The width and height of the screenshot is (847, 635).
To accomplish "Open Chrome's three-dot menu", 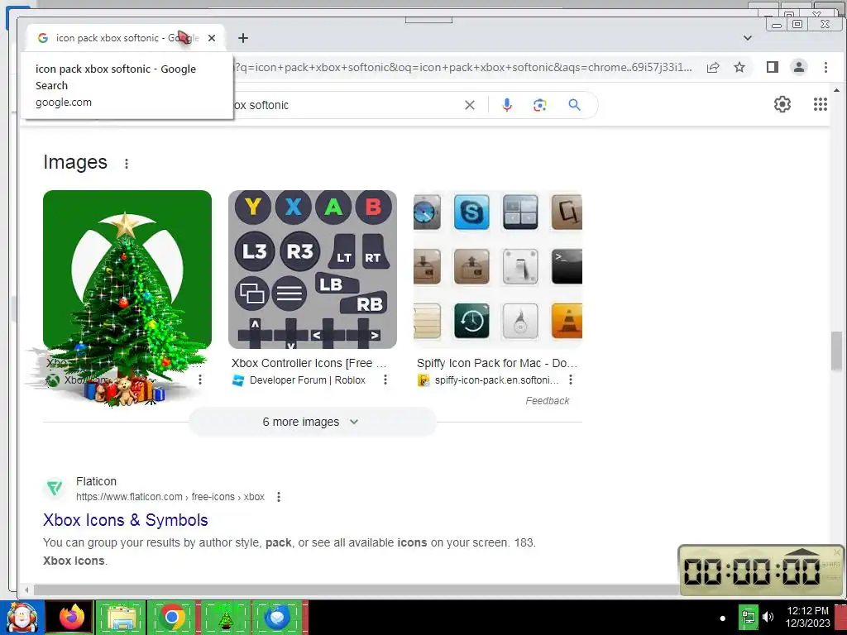I will (x=825, y=67).
